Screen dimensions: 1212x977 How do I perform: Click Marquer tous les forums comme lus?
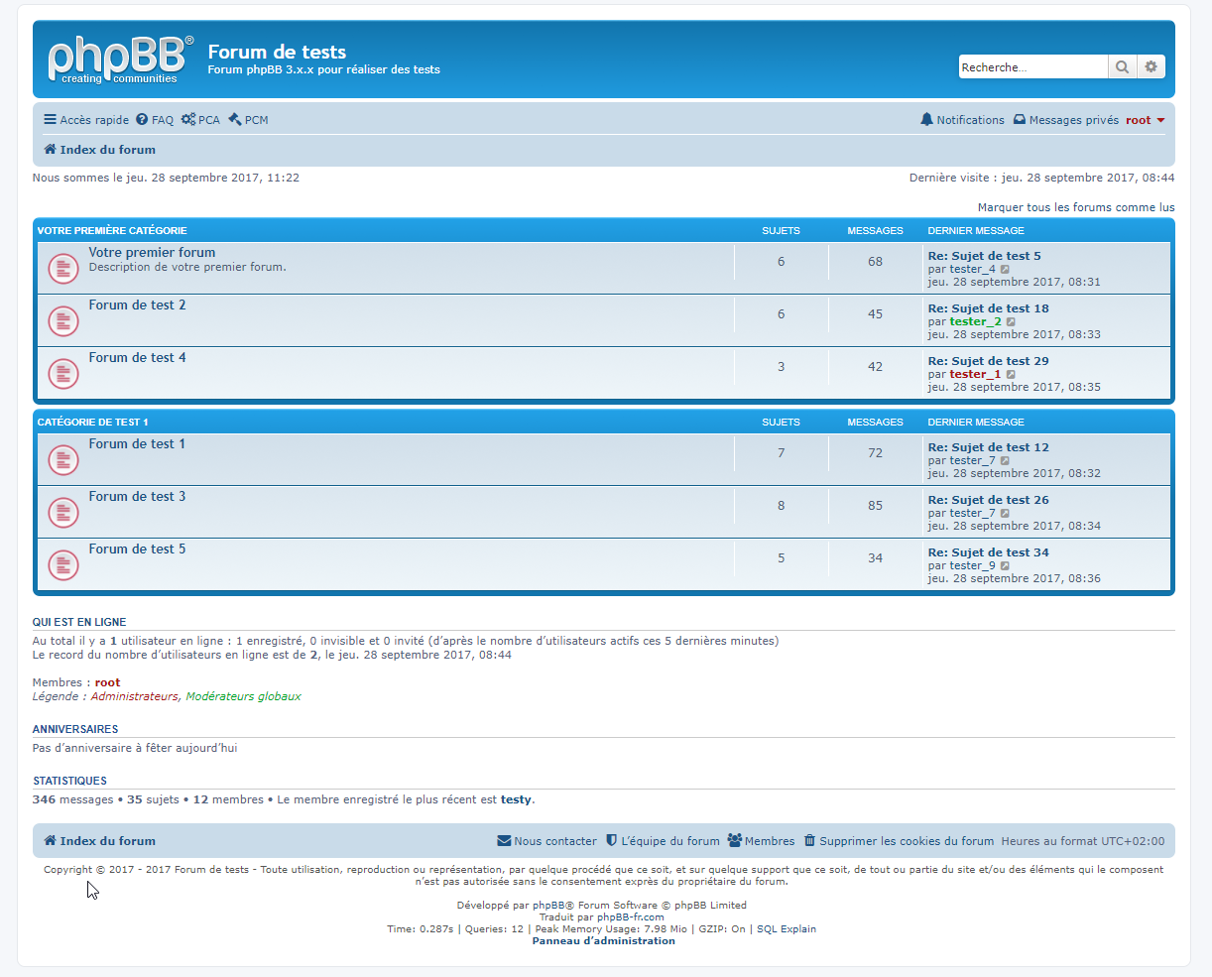(x=1075, y=207)
